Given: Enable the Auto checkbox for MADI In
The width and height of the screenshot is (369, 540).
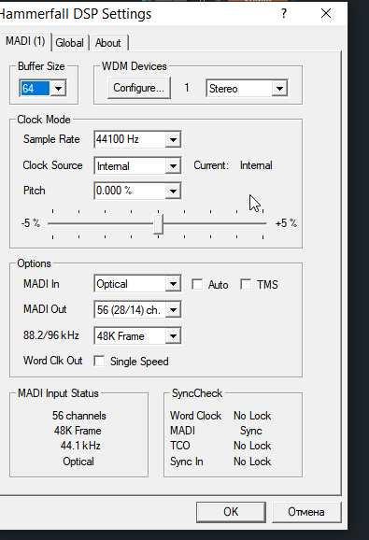Looking at the screenshot, I should (x=197, y=284).
